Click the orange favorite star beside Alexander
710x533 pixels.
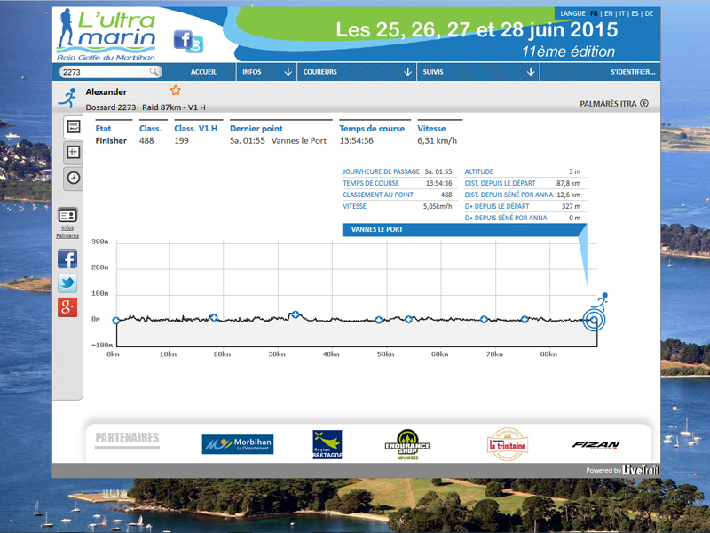coord(175,91)
